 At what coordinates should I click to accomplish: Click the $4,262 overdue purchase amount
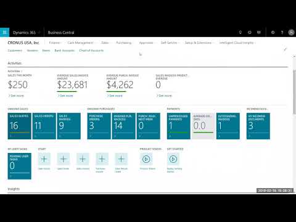pos(120,84)
